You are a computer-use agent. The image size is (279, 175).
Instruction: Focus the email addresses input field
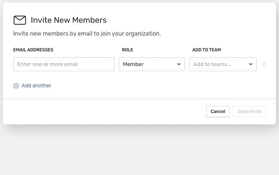(64, 64)
